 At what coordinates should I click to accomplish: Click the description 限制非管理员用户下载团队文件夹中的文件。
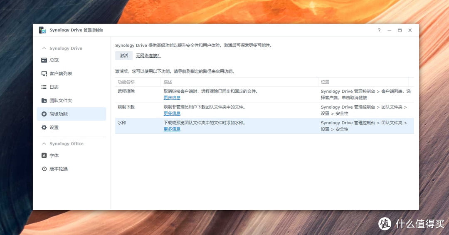(x=205, y=107)
